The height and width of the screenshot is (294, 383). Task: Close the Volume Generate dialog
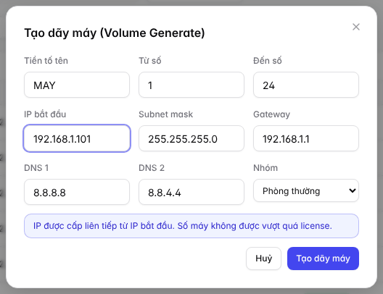[x=356, y=27]
